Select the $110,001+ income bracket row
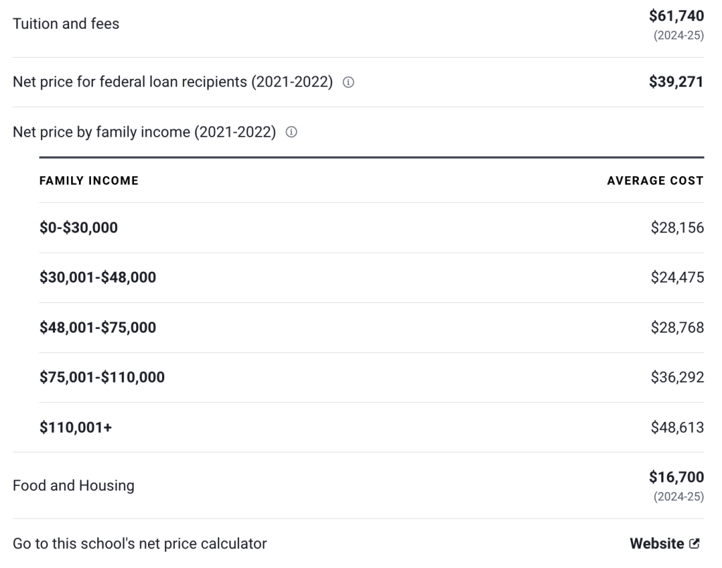Image resolution: width=722 pixels, height=568 pixels. pos(75,427)
